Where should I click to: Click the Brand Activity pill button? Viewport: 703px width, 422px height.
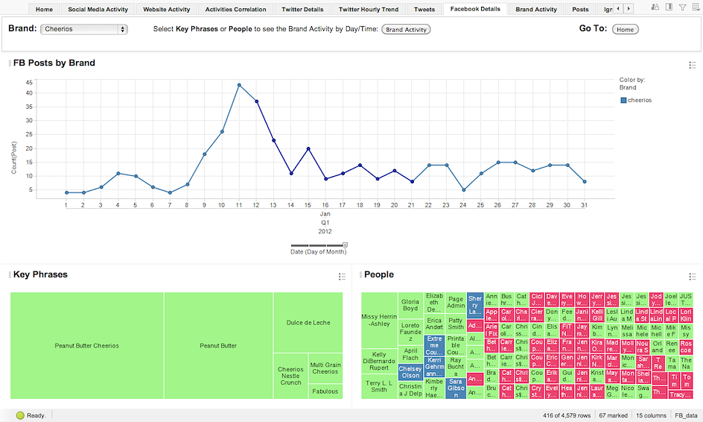406,30
